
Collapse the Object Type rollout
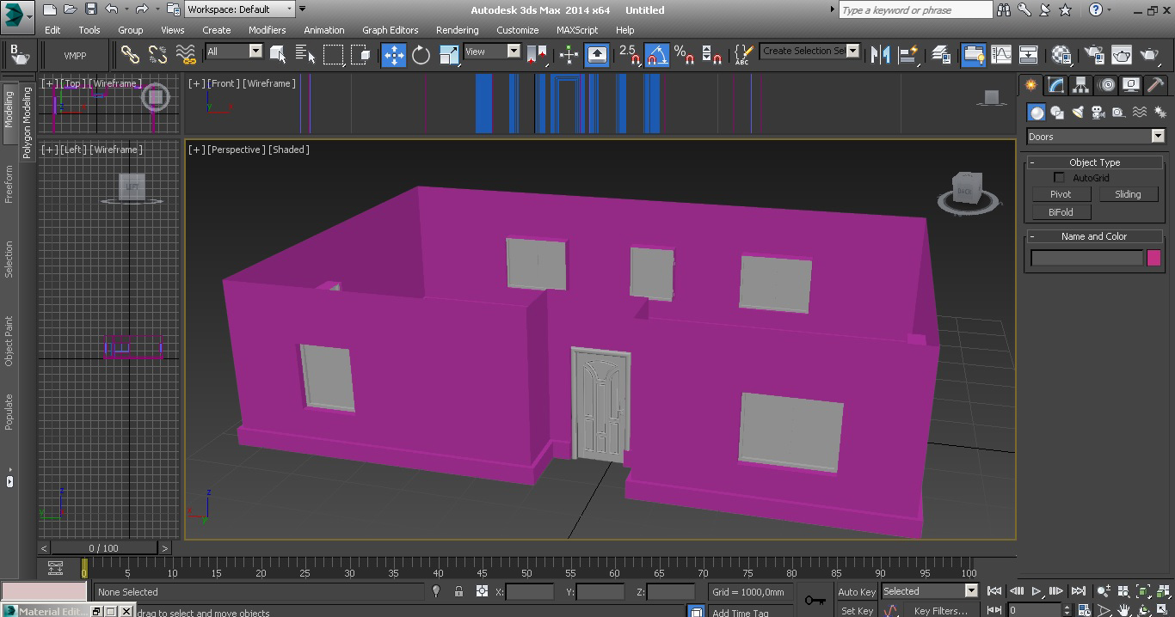pyautogui.click(x=1094, y=162)
